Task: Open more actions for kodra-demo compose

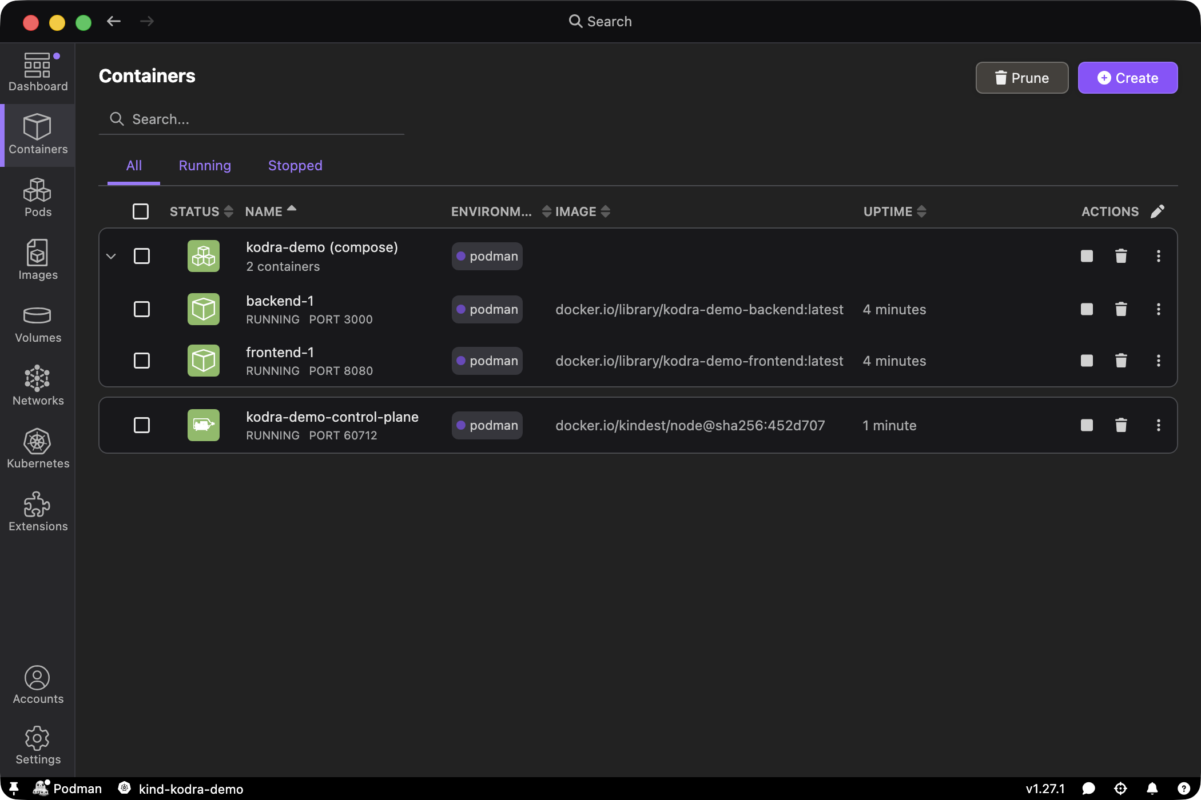Action: click(1159, 256)
